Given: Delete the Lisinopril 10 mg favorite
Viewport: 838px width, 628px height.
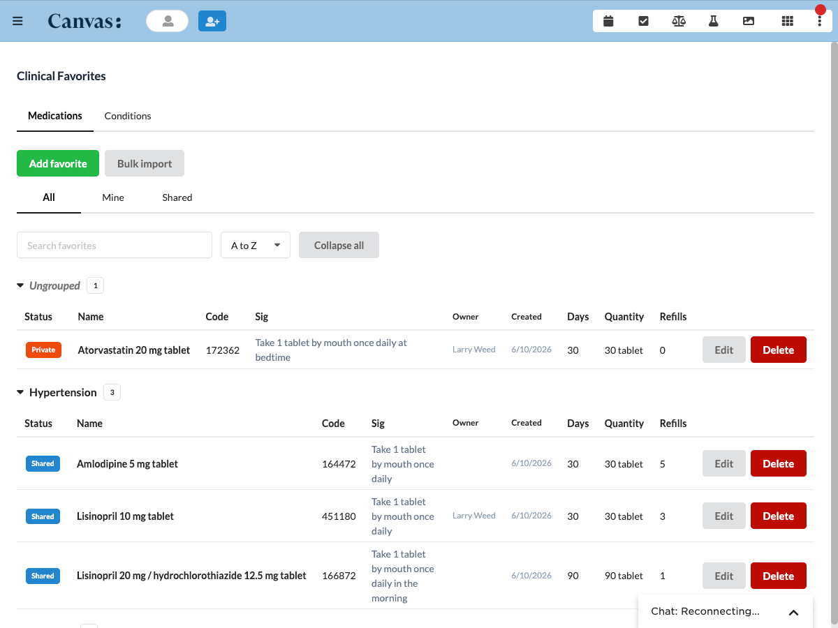Looking at the screenshot, I should coord(779,516).
